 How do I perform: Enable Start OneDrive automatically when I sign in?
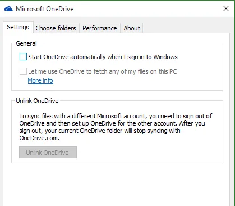[23, 57]
